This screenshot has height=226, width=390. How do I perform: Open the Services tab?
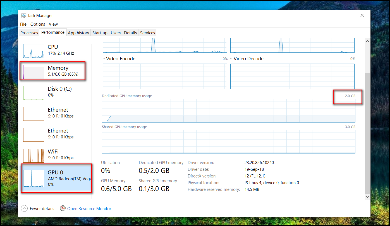click(x=147, y=33)
